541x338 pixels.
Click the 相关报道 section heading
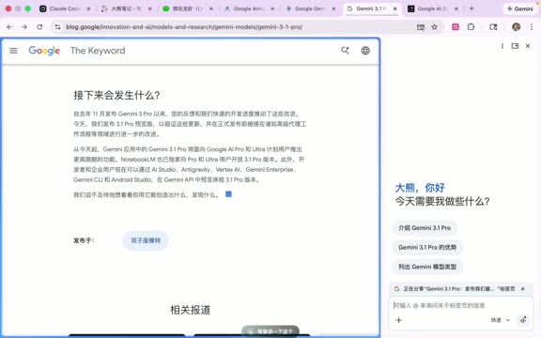[190, 310]
